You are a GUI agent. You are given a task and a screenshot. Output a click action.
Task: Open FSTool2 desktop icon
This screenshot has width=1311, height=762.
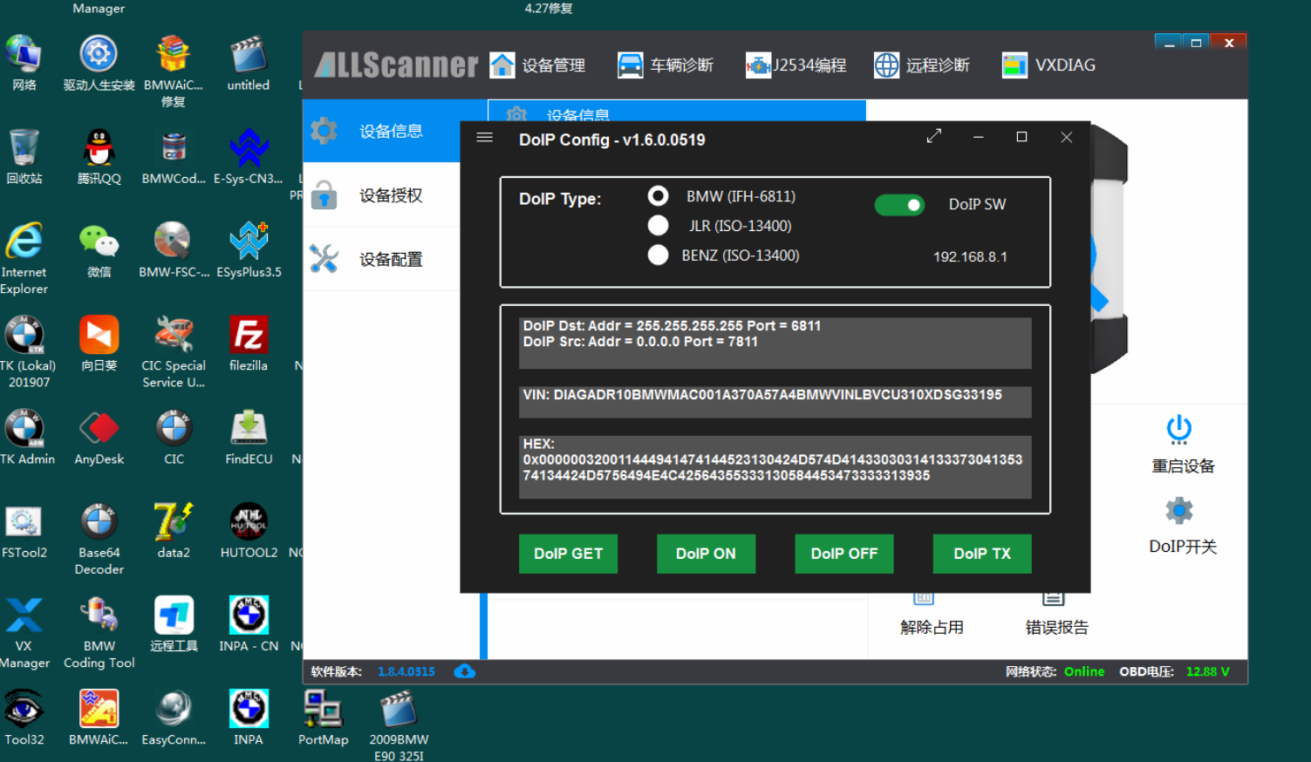click(24, 530)
